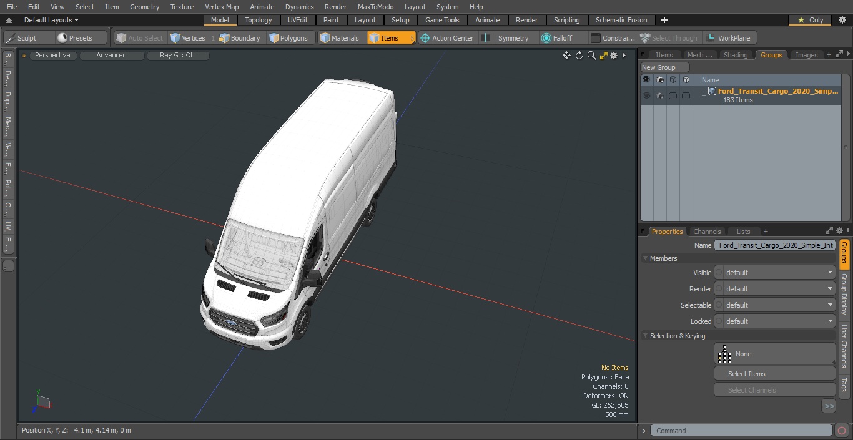Click the viewport rotate icon
Viewport: 853px width, 440px height.
click(x=579, y=56)
